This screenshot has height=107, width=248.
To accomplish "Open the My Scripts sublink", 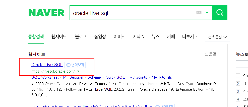I will pyautogui.click(x=138, y=77).
